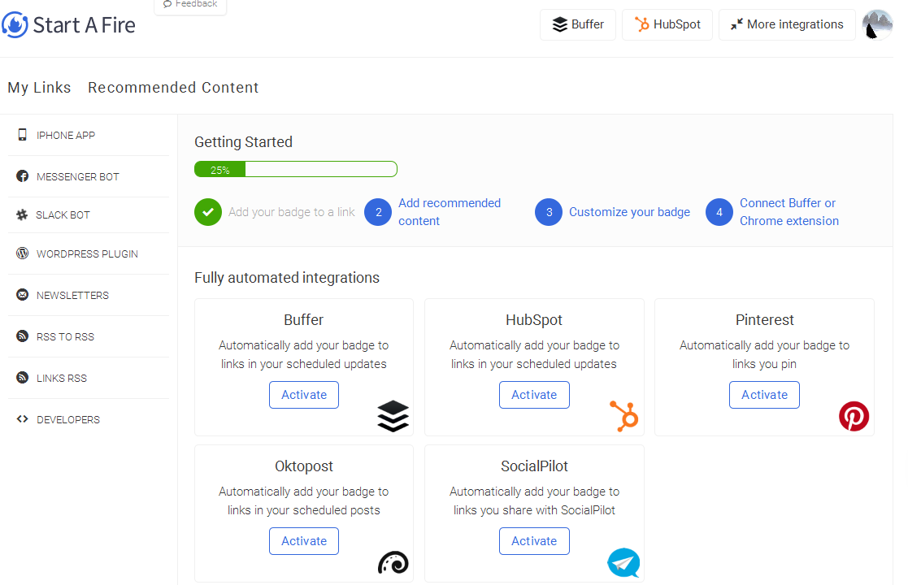Select Slack Bot in the sidebar
The height and width of the screenshot is (585, 908).
[x=63, y=215]
